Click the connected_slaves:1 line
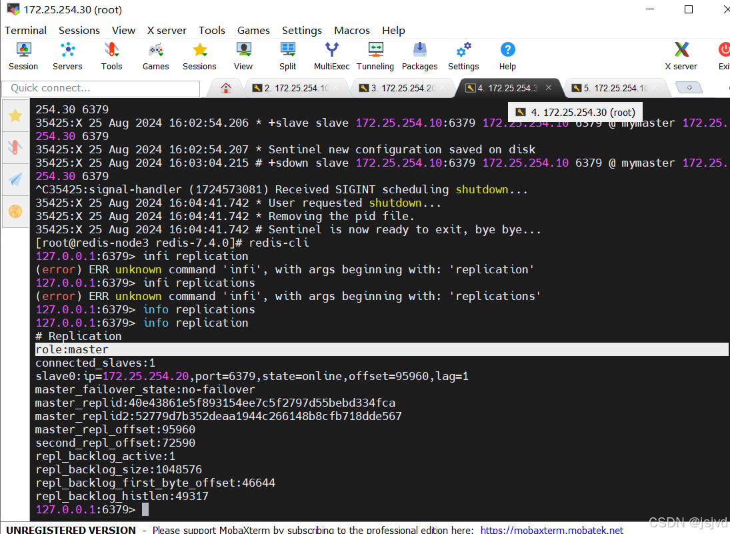 coord(95,363)
